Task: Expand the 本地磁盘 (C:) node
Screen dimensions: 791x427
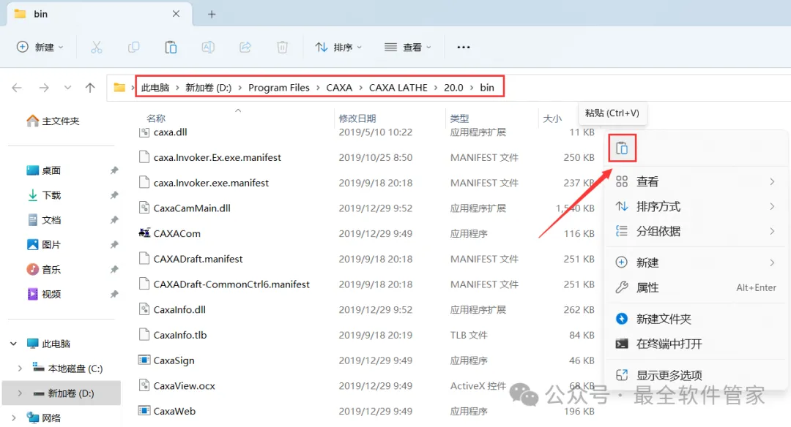Action: [20, 369]
